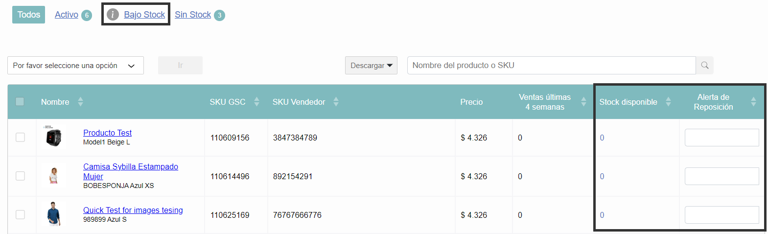
Task: Switch to the Bajo Stock tab
Action: tap(144, 15)
